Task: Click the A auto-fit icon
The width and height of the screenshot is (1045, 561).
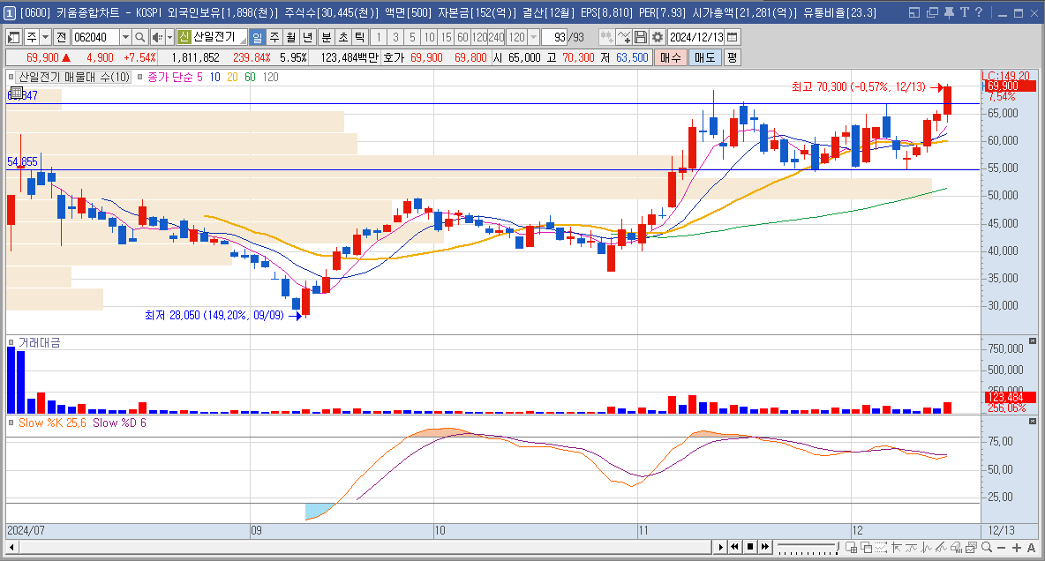Action: [x=1031, y=548]
